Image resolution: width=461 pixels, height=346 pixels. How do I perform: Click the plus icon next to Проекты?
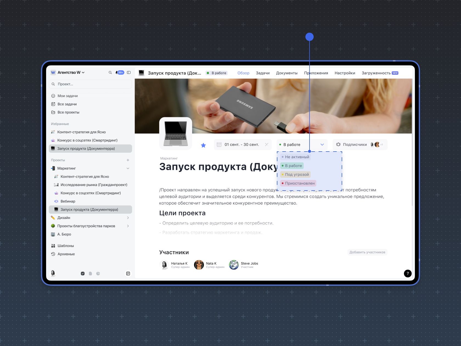[128, 160]
